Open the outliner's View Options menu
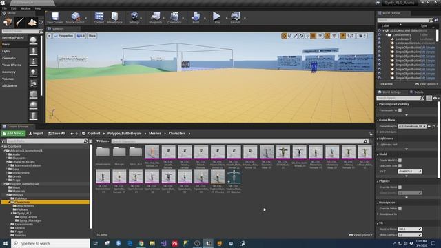 coord(427,84)
